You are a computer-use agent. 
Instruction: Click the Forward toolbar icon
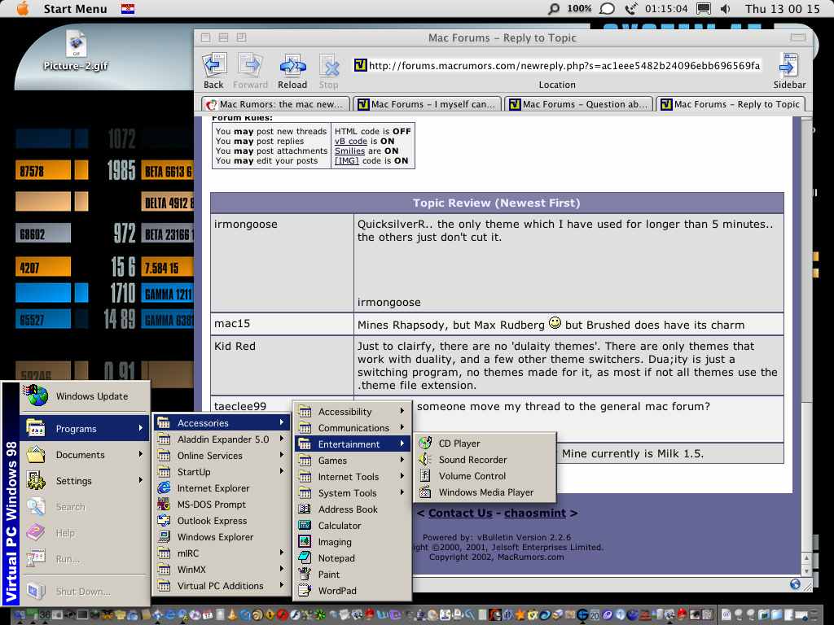[250, 71]
